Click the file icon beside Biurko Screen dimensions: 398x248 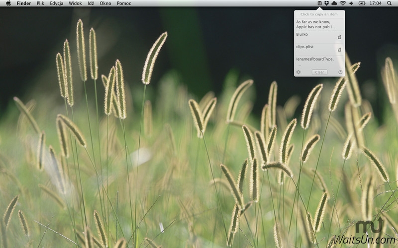[339, 37]
